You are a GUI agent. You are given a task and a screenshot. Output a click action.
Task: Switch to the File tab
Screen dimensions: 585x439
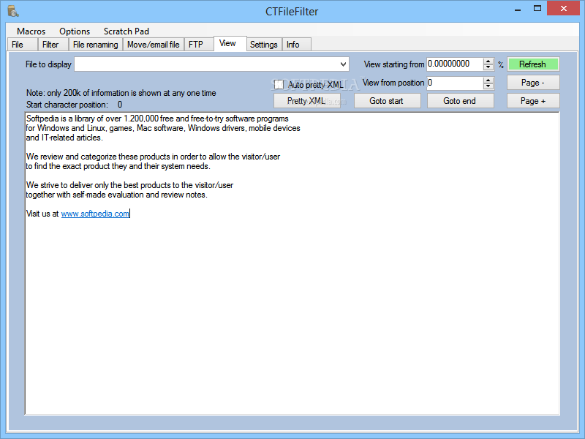pyautogui.click(x=22, y=45)
